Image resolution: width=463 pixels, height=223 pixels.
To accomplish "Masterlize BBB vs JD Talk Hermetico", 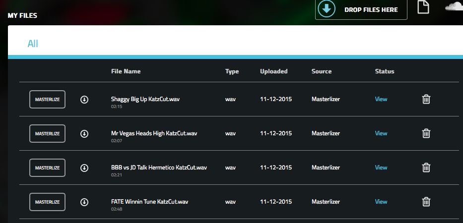I will (x=47, y=168).
